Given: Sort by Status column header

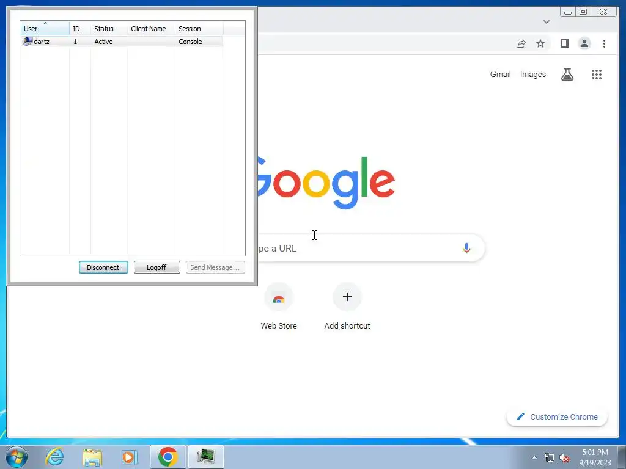Looking at the screenshot, I should pyautogui.click(x=109, y=28).
